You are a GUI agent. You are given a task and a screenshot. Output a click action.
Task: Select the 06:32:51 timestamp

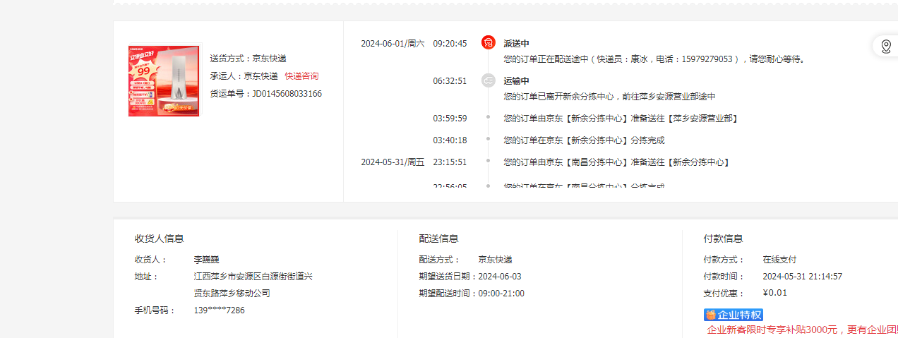click(x=450, y=81)
